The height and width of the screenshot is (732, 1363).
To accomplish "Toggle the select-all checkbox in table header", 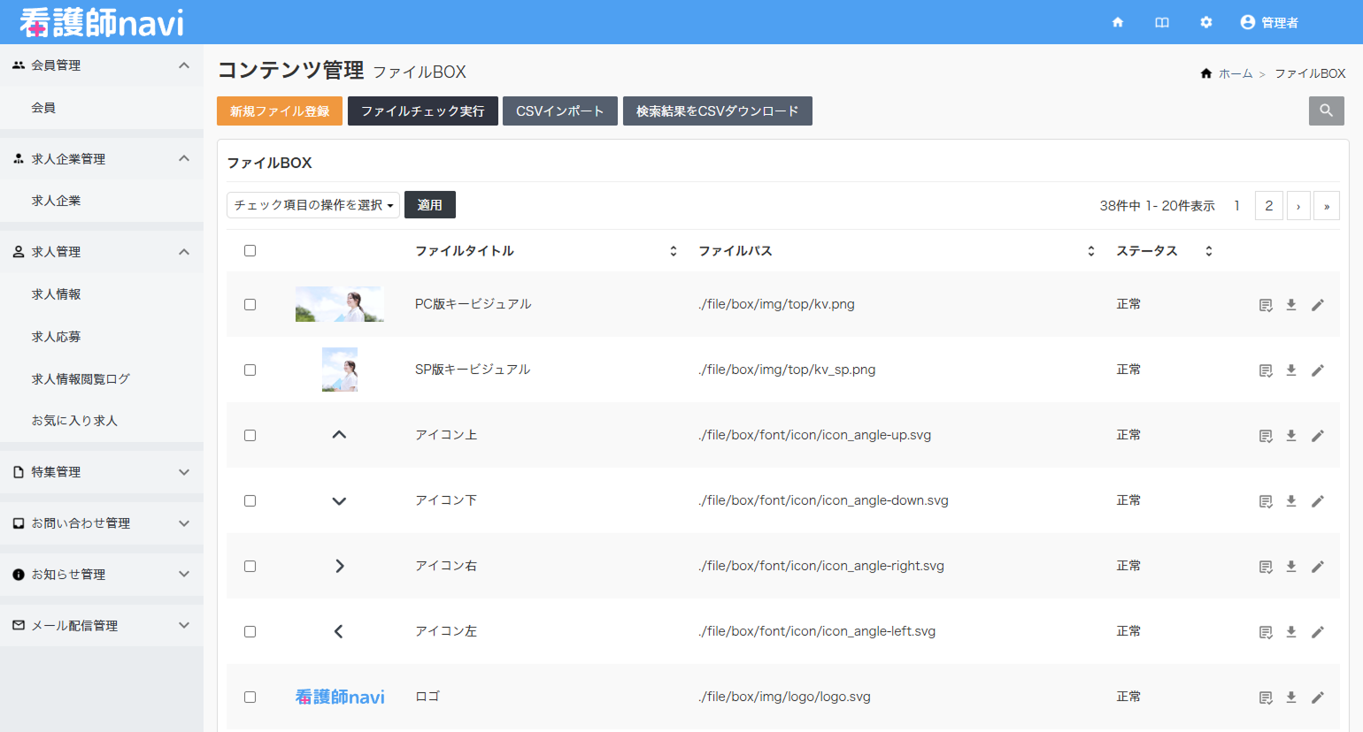I will click(x=250, y=251).
